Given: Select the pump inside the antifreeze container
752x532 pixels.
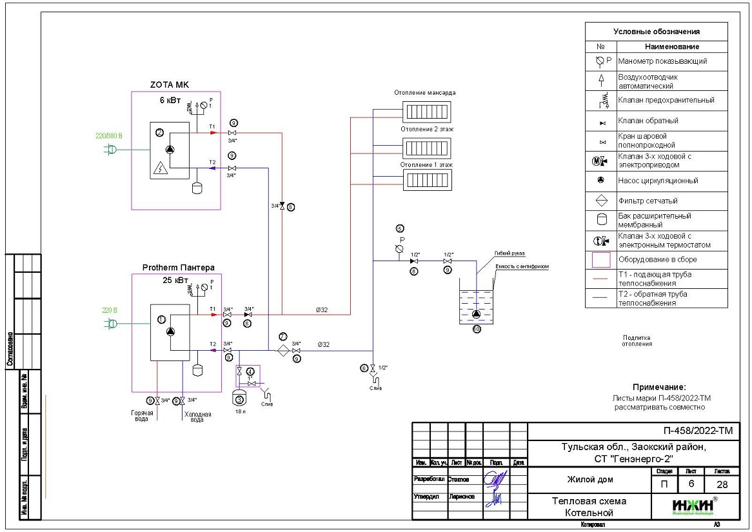Looking at the screenshot, I should 477,314.
